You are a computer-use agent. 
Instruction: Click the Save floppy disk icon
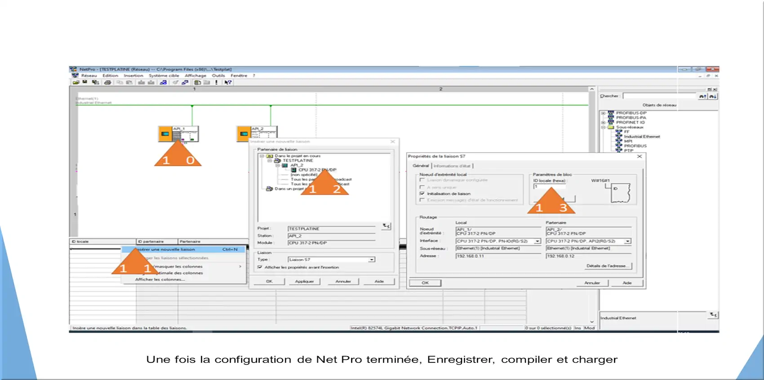point(84,82)
